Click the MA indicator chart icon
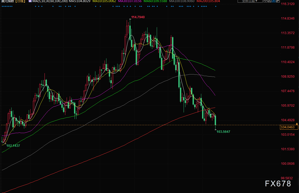Image resolution: width=299 pixels, height=193 pixels. (30, 1)
